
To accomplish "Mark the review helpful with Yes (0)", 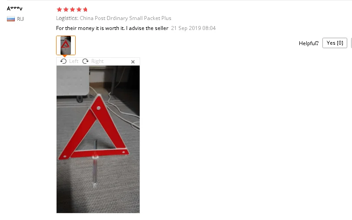I will tap(335, 43).
